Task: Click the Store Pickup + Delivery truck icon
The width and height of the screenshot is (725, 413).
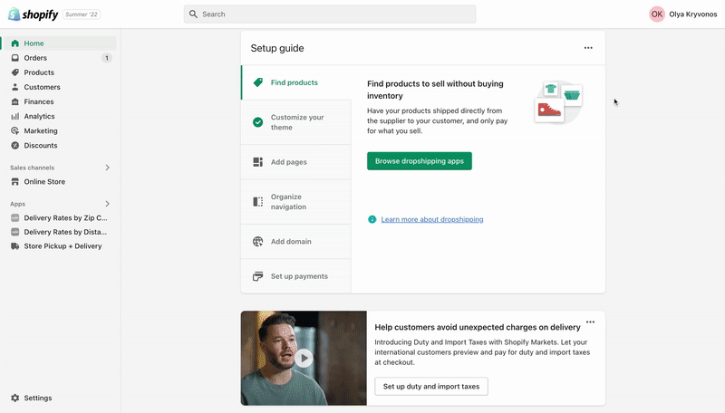Action: click(x=14, y=246)
